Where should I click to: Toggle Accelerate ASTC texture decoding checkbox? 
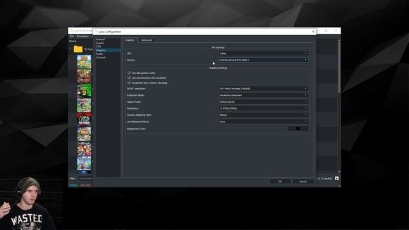click(129, 83)
